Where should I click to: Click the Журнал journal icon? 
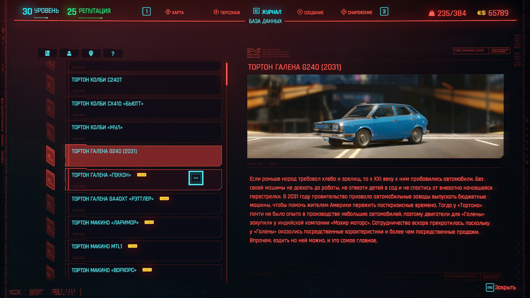point(256,11)
